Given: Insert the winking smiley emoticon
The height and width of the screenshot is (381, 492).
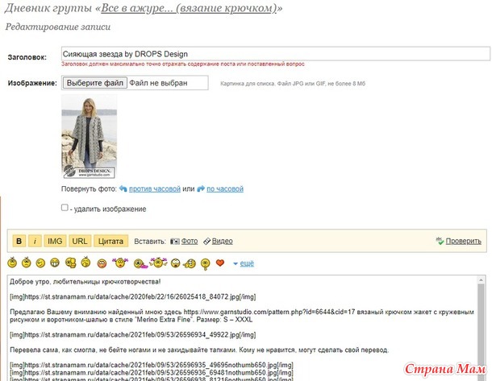Looking at the screenshot, I should 40,263.
